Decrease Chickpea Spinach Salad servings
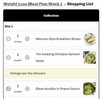This screenshot has width=102, height=99. click(x=8, y=57)
